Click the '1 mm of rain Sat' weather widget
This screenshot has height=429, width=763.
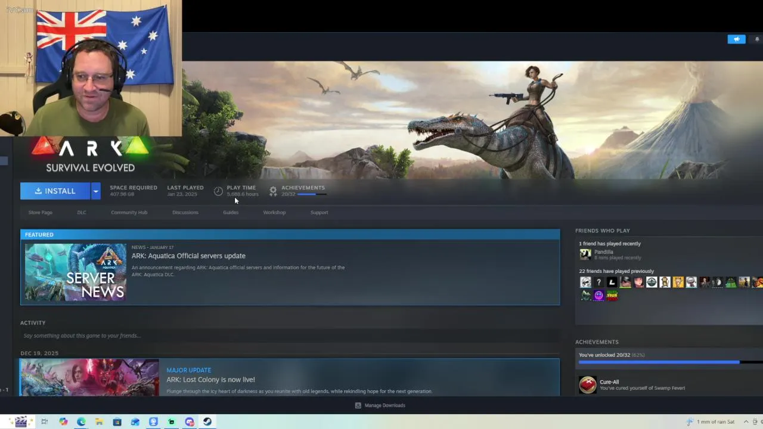pyautogui.click(x=711, y=422)
